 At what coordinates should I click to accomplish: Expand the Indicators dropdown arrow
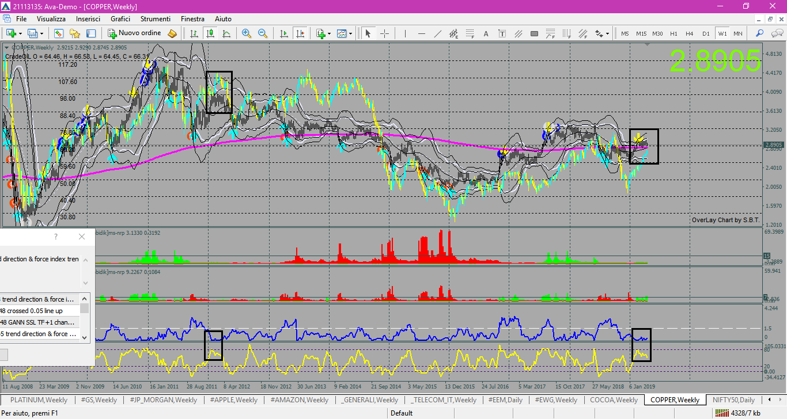pyautogui.click(x=330, y=33)
